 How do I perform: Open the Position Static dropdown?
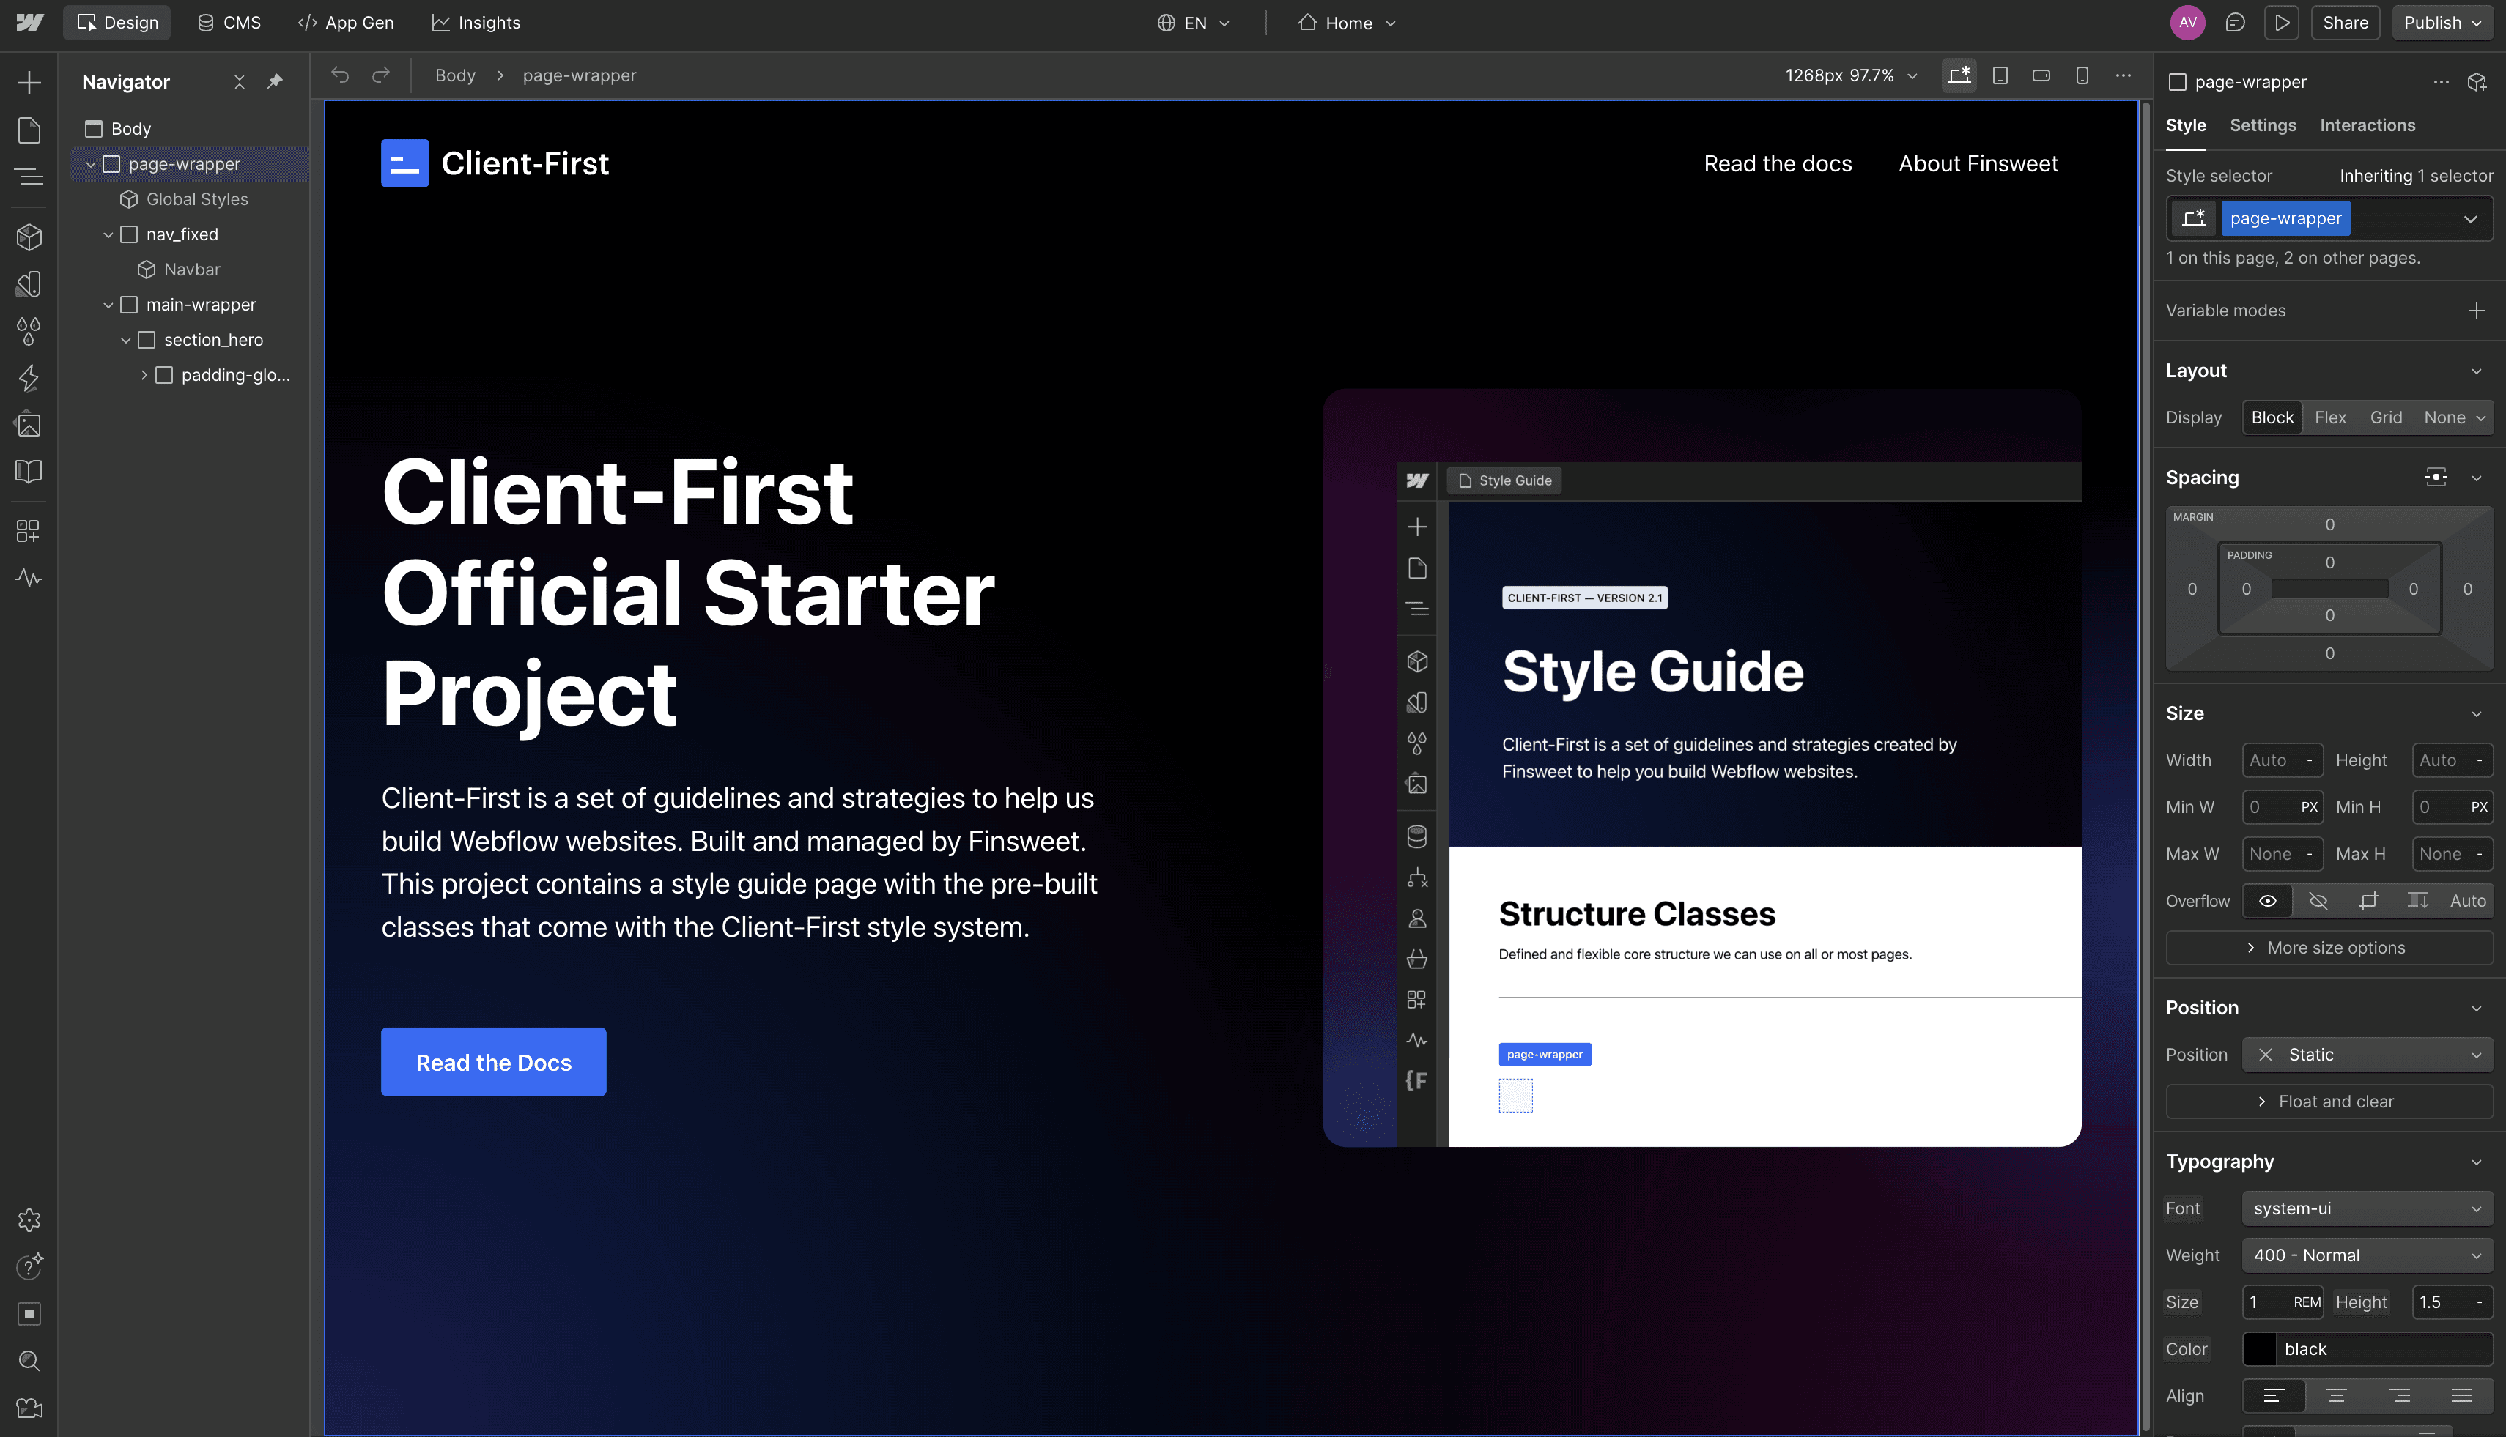click(2368, 1055)
